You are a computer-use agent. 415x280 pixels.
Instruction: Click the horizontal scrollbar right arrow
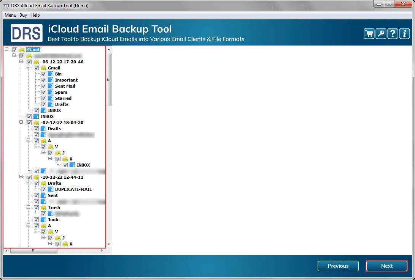pyautogui.click(x=102, y=251)
